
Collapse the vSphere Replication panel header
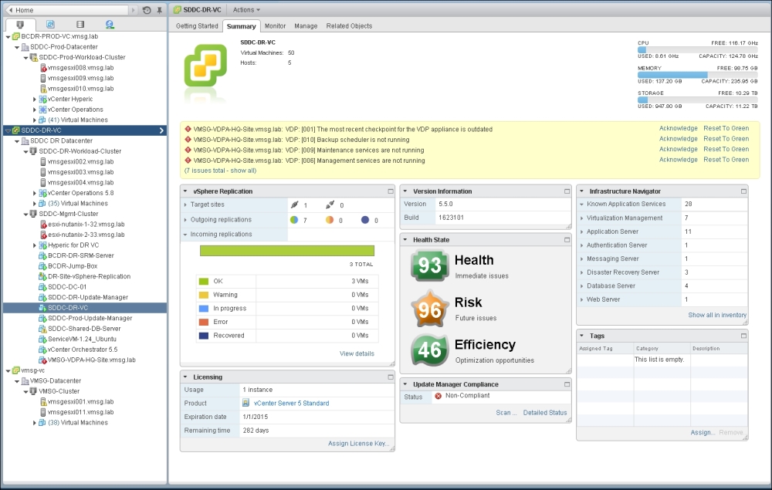(185, 191)
